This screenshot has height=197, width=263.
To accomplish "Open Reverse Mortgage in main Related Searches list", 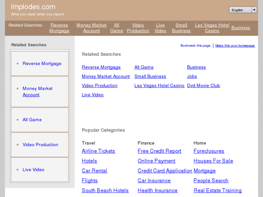I will [x=101, y=67].
